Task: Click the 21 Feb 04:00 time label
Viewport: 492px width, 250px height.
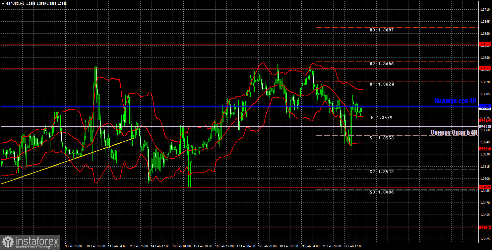Action: click(x=310, y=246)
